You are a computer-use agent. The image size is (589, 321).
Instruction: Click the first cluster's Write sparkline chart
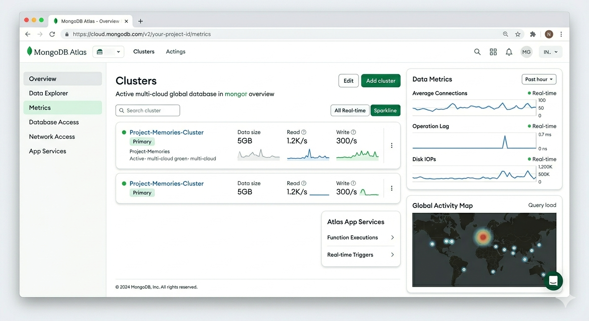[358, 155]
